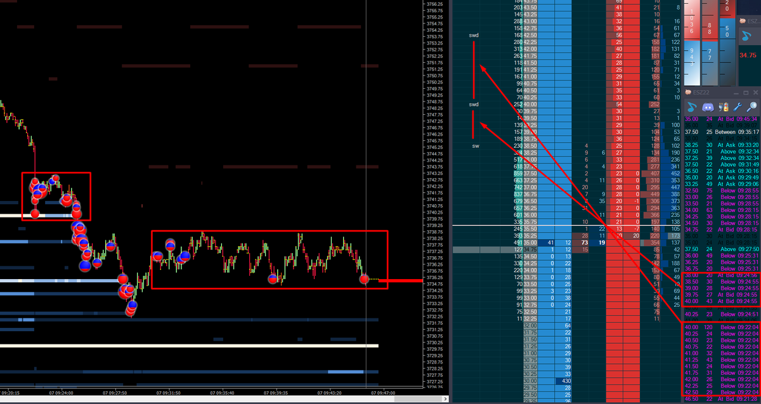The width and height of the screenshot is (761, 404).
Task: Click the plug connection icon in ESZ22 toolbar
Action: pyautogui.click(x=724, y=107)
